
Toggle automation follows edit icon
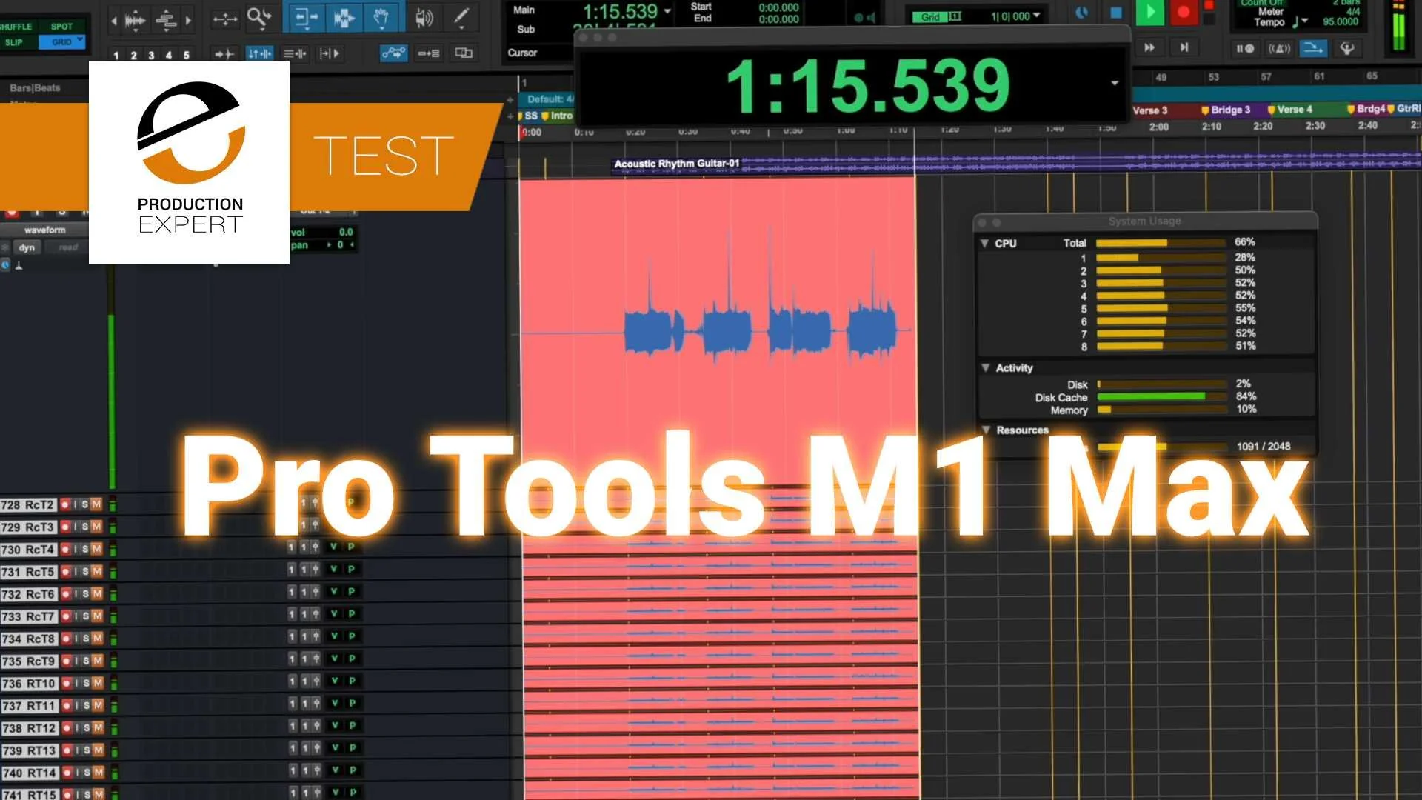coord(393,53)
